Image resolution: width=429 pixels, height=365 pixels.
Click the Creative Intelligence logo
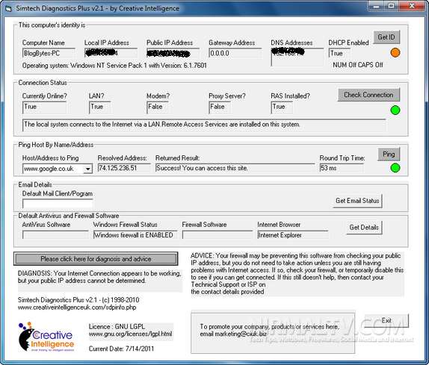(x=46, y=337)
